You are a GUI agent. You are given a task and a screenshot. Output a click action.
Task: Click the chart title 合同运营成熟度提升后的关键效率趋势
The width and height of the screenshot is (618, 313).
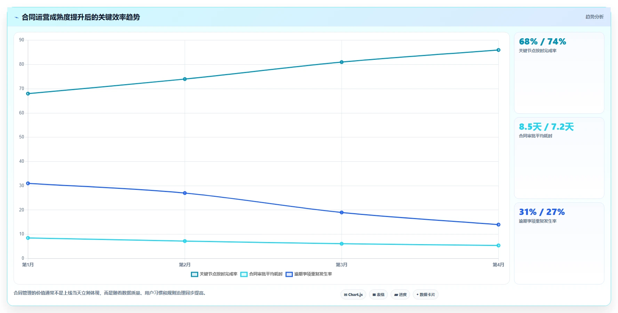[x=81, y=17]
